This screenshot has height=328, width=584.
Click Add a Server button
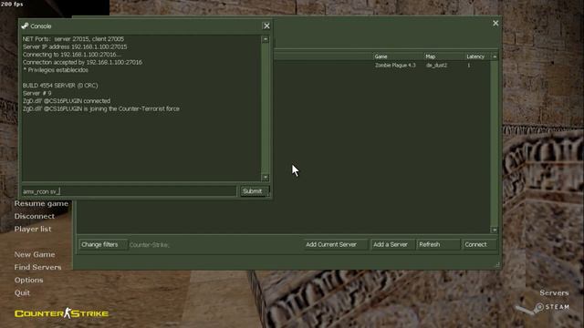pyautogui.click(x=392, y=244)
